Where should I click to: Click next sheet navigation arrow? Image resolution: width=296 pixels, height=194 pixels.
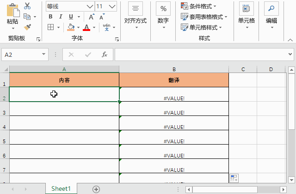(26, 189)
